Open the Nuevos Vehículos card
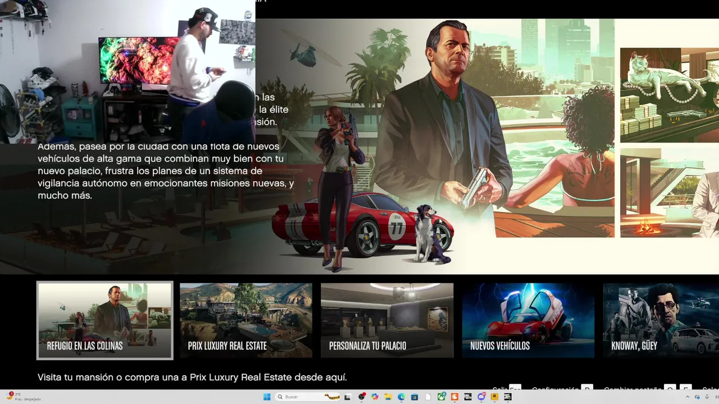The image size is (719, 404). (x=528, y=320)
